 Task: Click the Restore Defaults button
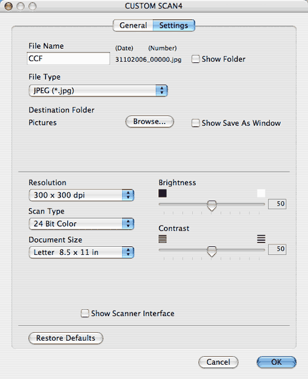tap(66, 338)
